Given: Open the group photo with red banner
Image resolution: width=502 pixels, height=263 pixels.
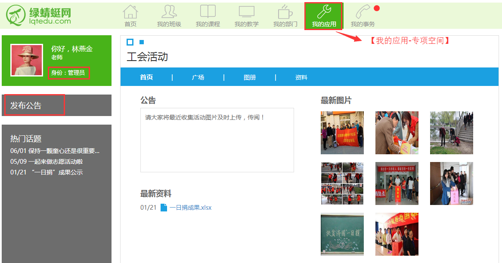Looking at the screenshot, I should tap(342, 133).
